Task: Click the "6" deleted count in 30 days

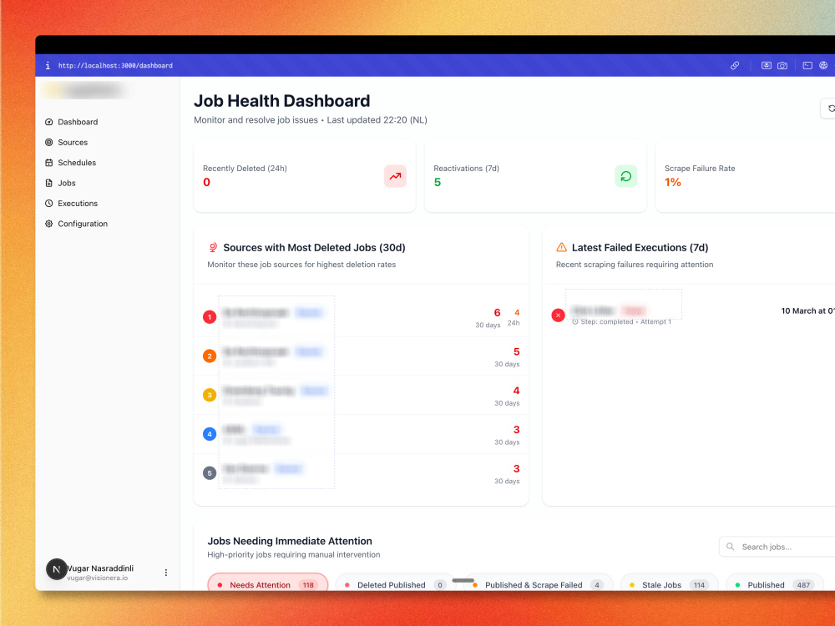Action: click(497, 312)
